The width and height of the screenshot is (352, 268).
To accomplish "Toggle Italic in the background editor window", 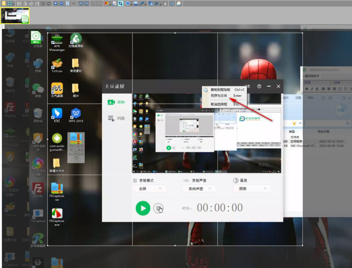I will click(x=312, y=89).
